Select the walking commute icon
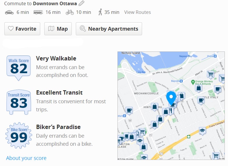Screen dimensions: 228x166 click(100, 12)
